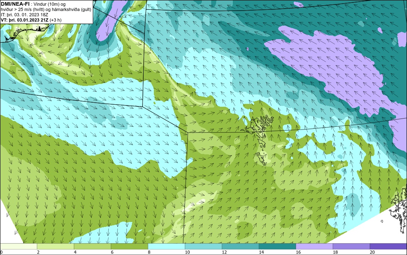407x255 pixels.
Task: Click the 'hviður > 25 m/s' legend description
Action: click(x=46, y=10)
